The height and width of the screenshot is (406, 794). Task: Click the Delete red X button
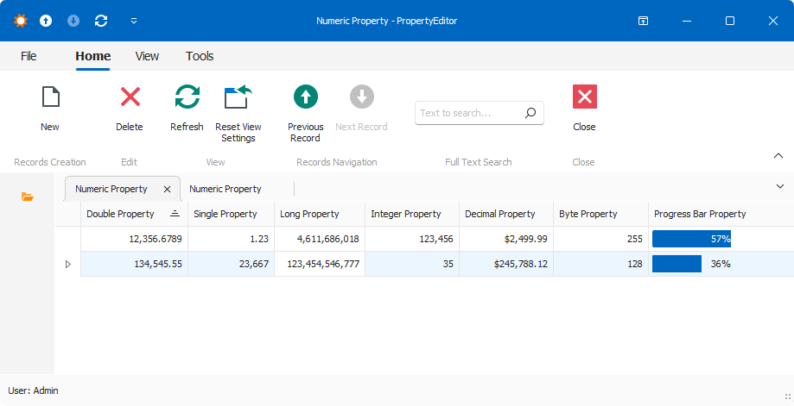tap(130, 108)
